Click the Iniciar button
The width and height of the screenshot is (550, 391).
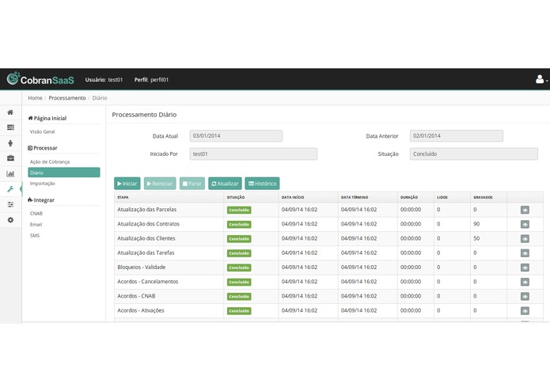click(x=127, y=184)
